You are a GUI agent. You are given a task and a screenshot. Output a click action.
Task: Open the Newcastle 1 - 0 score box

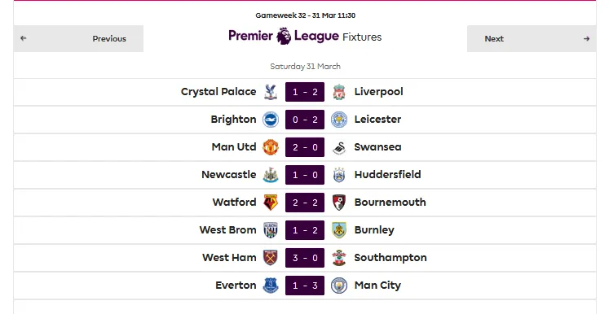tap(305, 175)
